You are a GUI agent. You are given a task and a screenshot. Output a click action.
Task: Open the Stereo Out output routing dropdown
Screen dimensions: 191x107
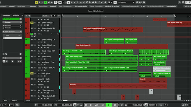click(12, 28)
